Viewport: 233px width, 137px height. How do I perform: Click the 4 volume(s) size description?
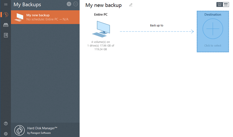coord(101,46)
